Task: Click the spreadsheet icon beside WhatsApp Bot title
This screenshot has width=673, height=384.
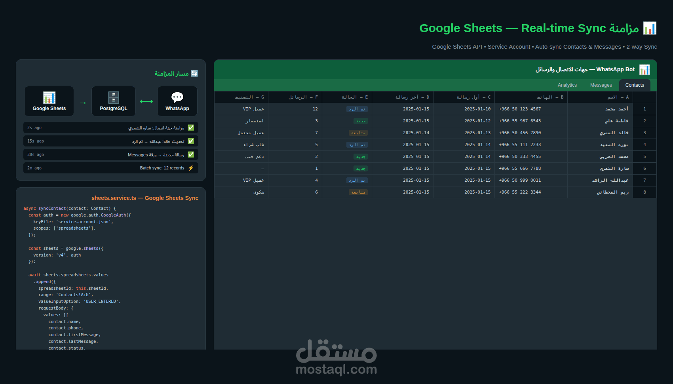Action: point(644,70)
